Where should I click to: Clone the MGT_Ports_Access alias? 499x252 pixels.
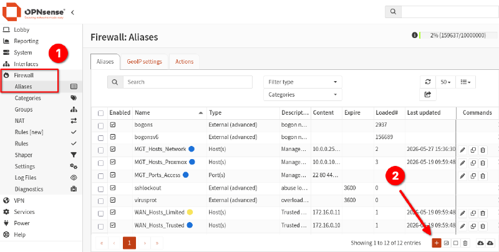point(473,176)
